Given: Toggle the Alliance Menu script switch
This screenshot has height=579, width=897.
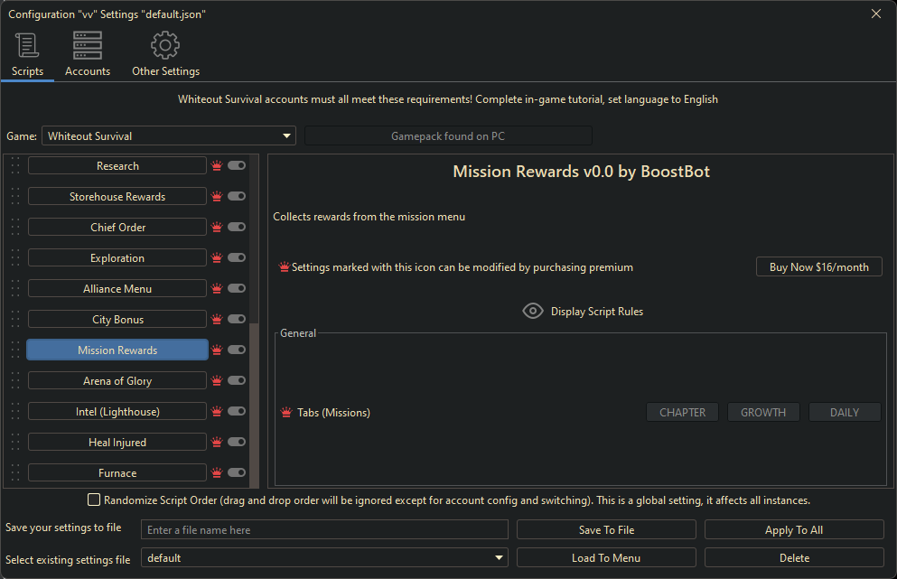Looking at the screenshot, I should point(237,288).
